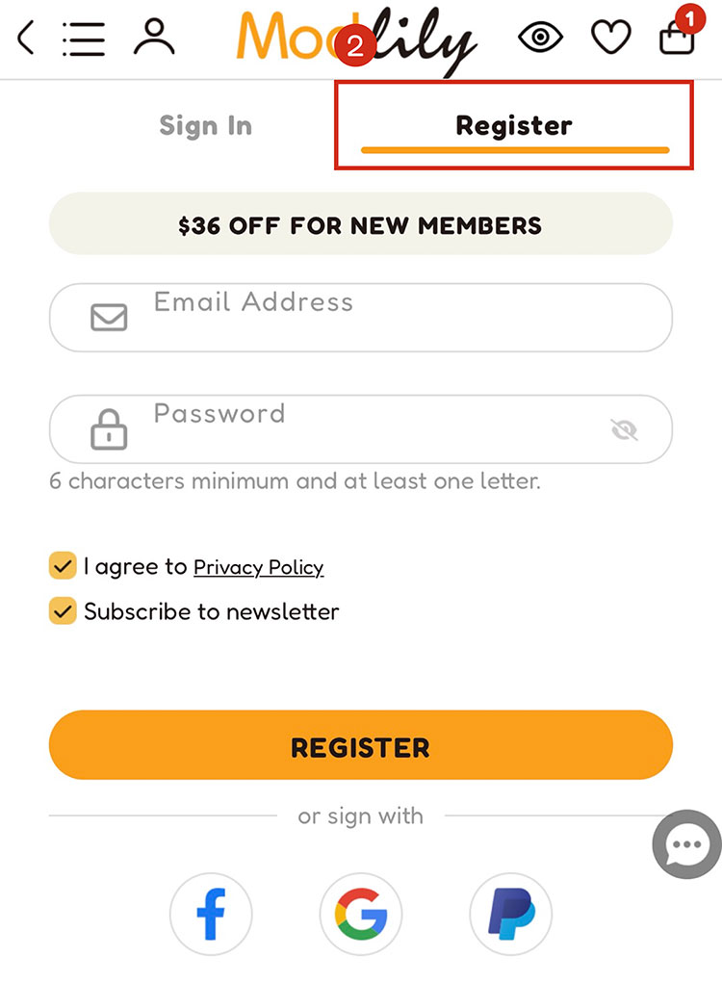Uncheck the Privacy Policy agreement checkbox
The image size is (722, 983).
click(63, 566)
